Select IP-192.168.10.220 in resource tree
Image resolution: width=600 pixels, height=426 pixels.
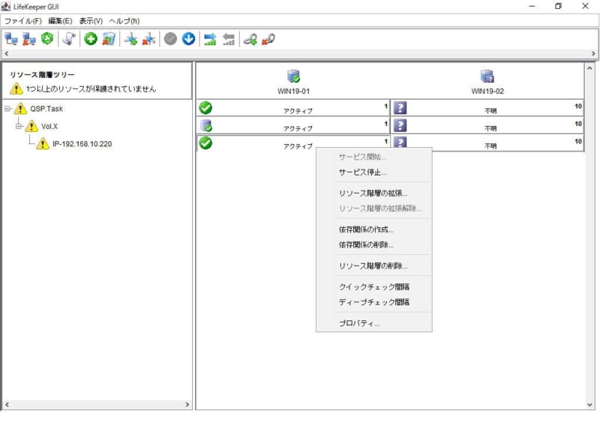[82, 144]
